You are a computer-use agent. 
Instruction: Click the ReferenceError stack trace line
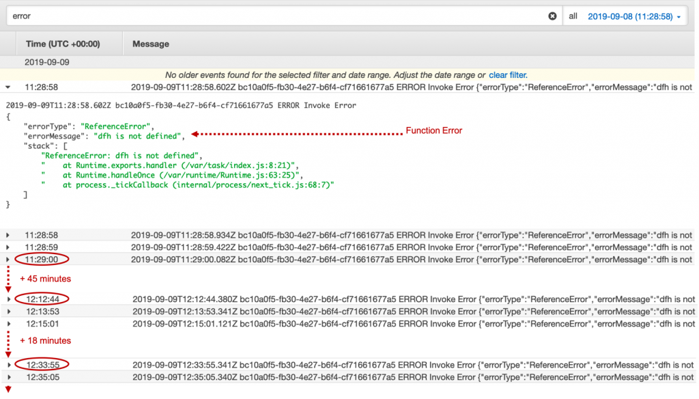tap(123, 155)
